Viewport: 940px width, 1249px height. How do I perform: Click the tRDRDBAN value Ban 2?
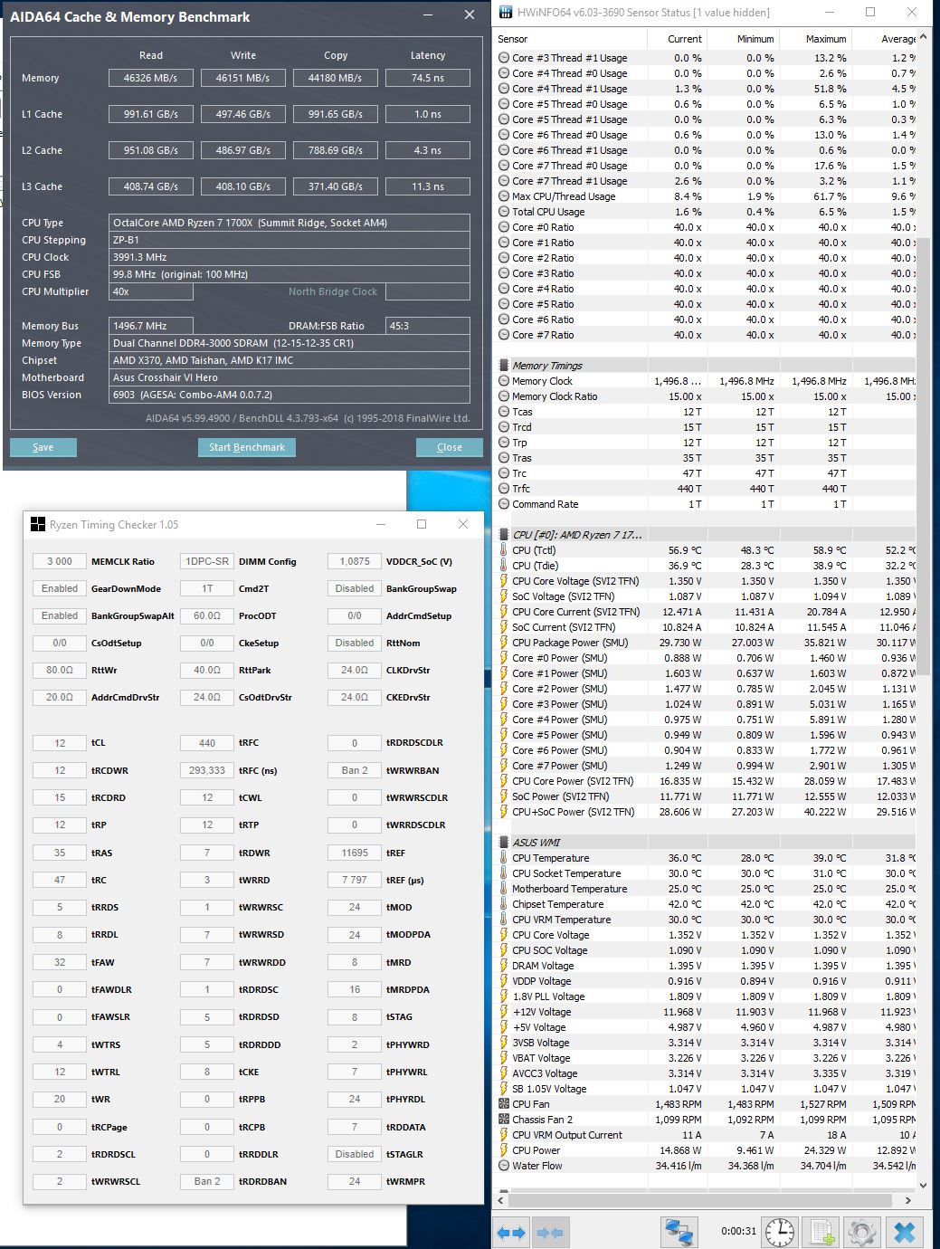(207, 1181)
